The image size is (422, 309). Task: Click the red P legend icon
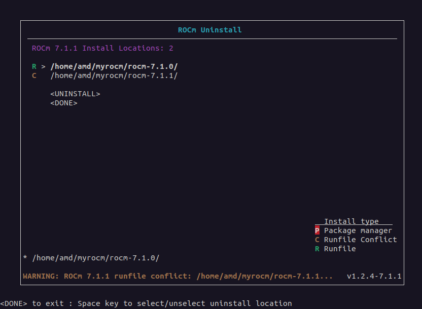317,230
